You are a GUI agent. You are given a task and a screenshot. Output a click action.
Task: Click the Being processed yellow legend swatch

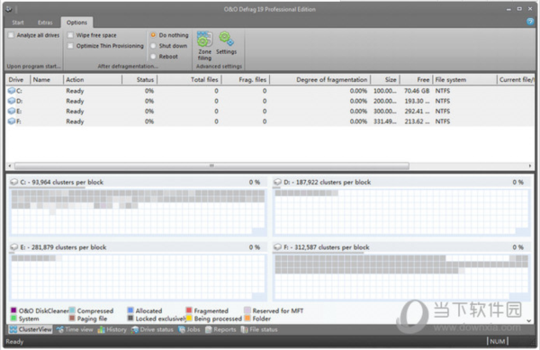189,319
